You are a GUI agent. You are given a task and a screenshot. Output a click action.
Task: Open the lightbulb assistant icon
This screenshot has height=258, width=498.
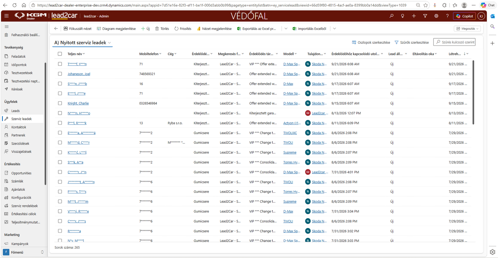pyautogui.click(x=403, y=16)
